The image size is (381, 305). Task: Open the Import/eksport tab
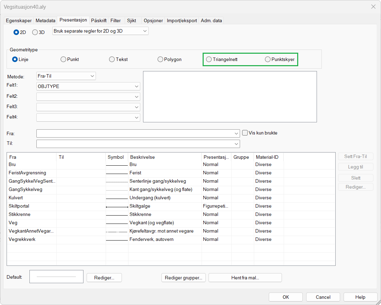182,20
